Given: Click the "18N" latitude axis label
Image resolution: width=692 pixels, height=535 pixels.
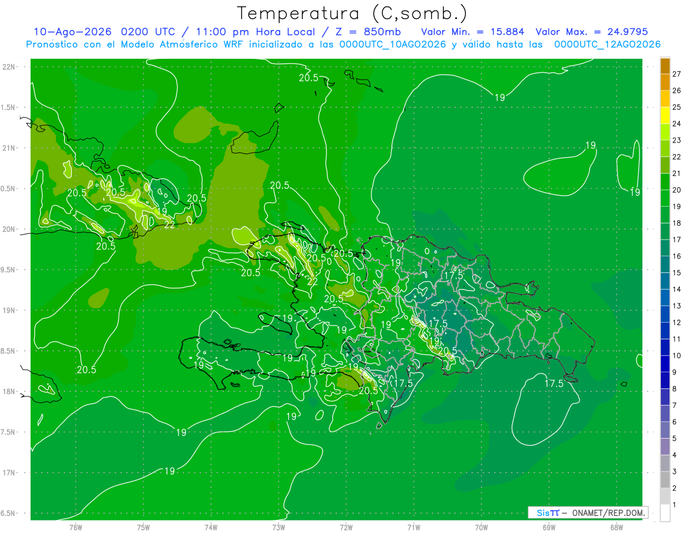Looking at the screenshot, I should point(9,391).
